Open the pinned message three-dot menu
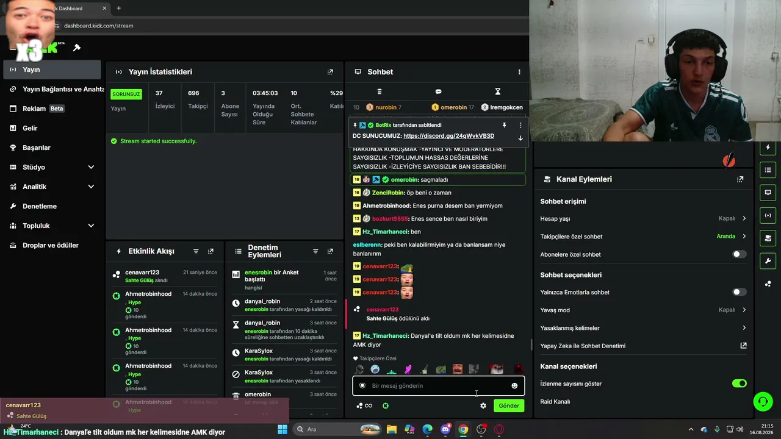Viewport: 781px width, 439px height. (x=520, y=125)
